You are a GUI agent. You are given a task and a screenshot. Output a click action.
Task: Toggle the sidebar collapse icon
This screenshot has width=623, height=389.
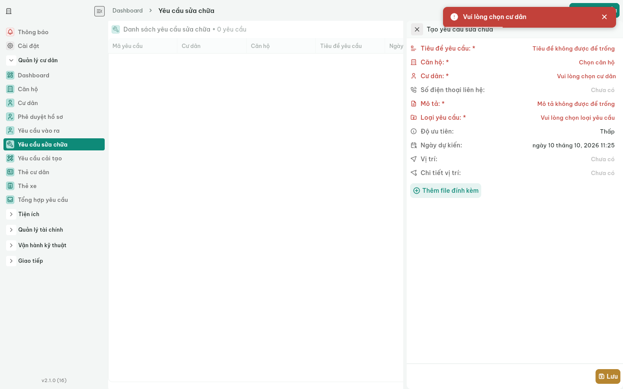100,11
